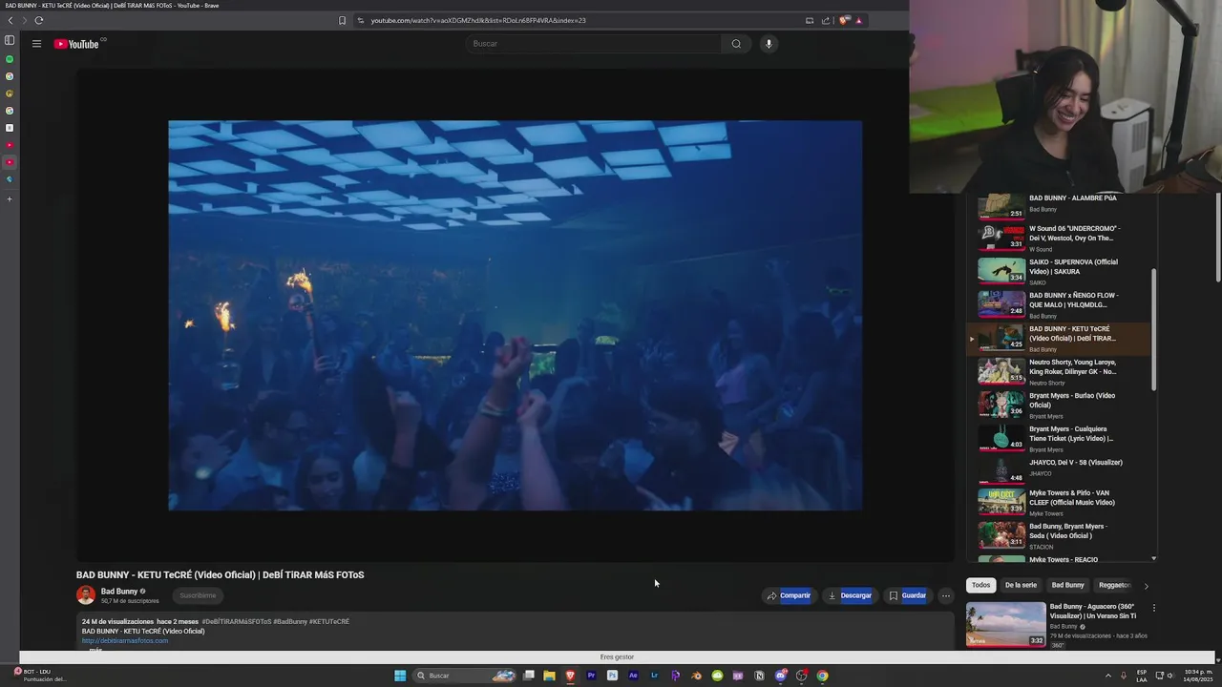The width and height of the screenshot is (1222, 687).
Task: Click the Suscribirme button
Action: click(x=198, y=595)
